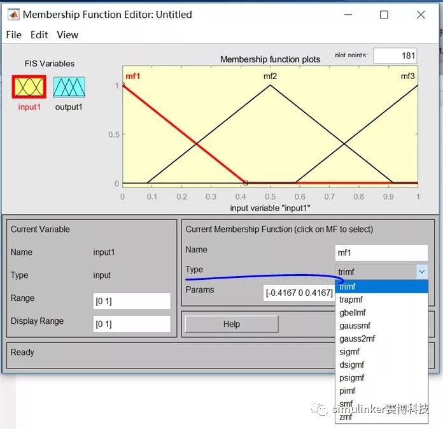Pick gbellmf membership function type
443x429 pixels.
353,312
